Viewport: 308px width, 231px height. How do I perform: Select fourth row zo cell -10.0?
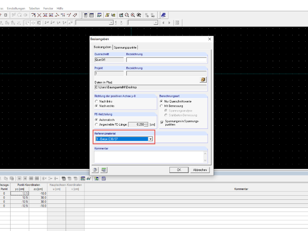coord(38,206)
